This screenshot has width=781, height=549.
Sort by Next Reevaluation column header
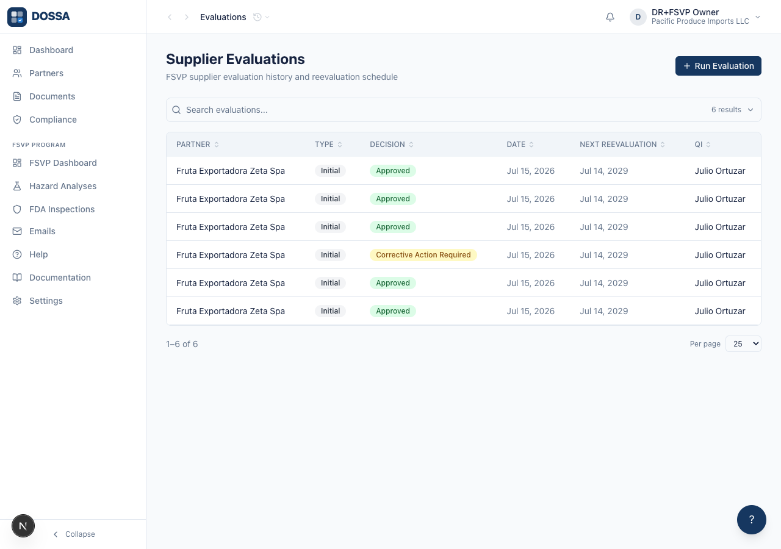tap(622, 145)
